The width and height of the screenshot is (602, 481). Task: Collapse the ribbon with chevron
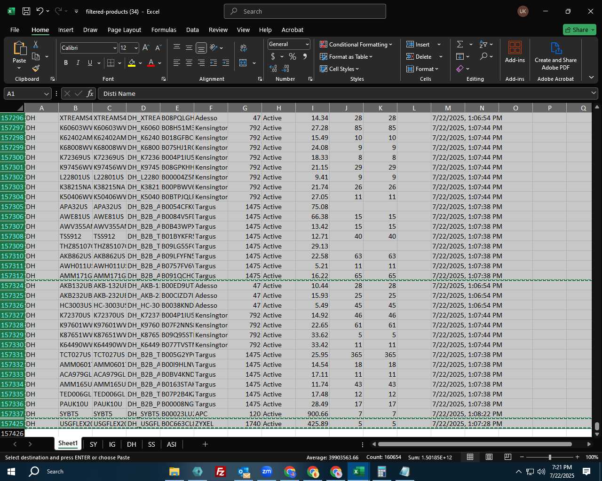(x=591, y=78)
